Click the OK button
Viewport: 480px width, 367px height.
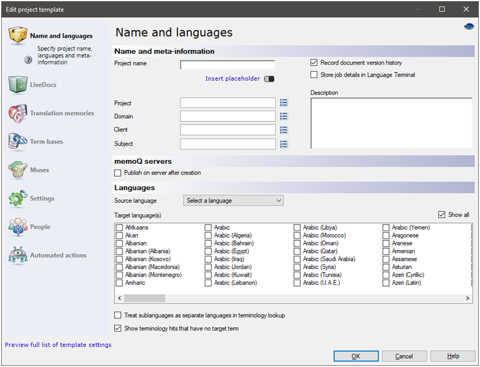click(356, 356)
